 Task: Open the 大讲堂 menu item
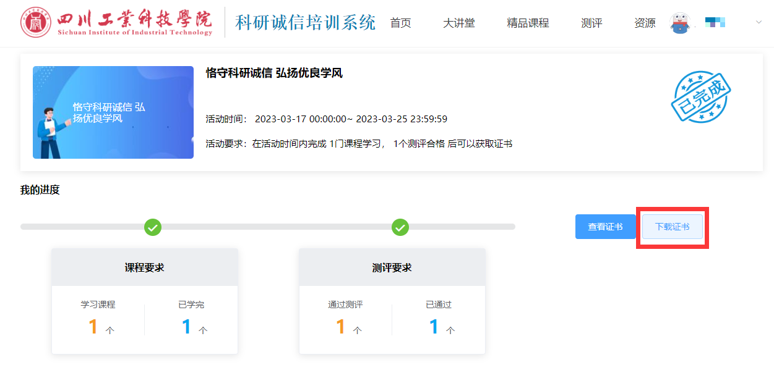point(458,23)
